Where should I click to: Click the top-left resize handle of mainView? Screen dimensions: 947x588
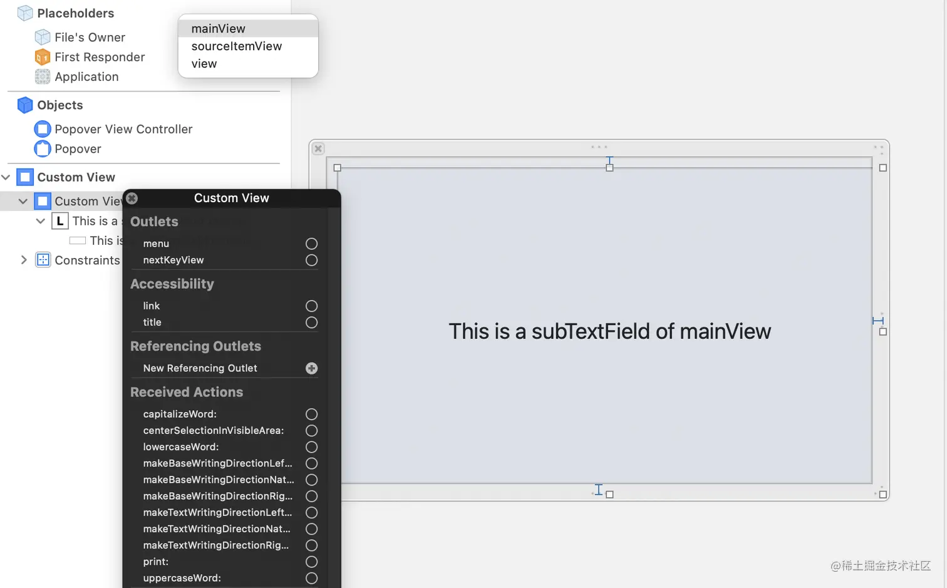tap(337, 168)
